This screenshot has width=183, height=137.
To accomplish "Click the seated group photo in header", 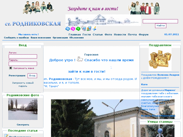I will 39,8.
